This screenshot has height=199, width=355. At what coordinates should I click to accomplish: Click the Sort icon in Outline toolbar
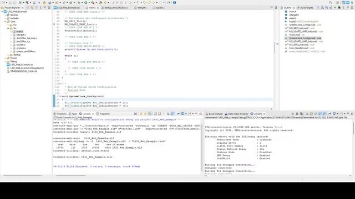point(322,7)
